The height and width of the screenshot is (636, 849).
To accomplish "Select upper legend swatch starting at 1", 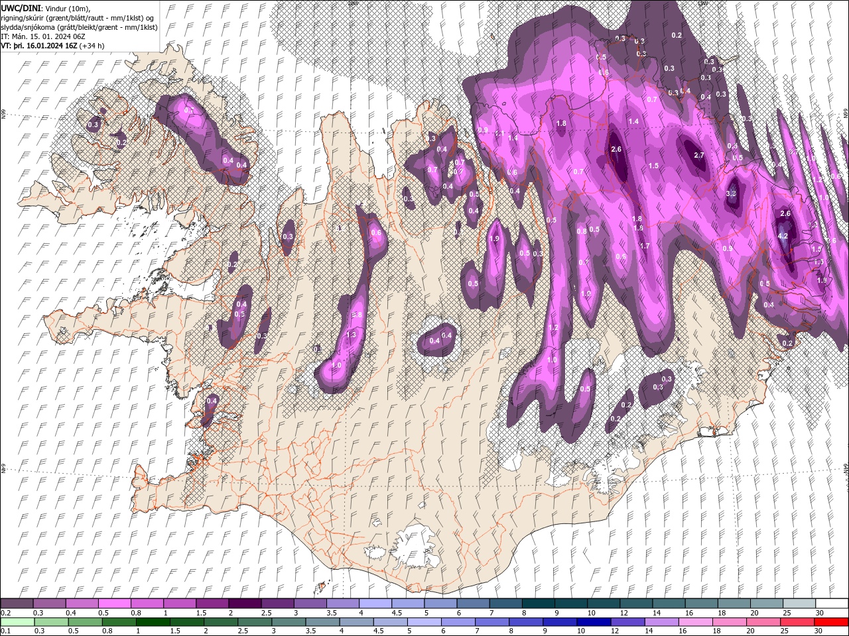I will pos(179,604).
